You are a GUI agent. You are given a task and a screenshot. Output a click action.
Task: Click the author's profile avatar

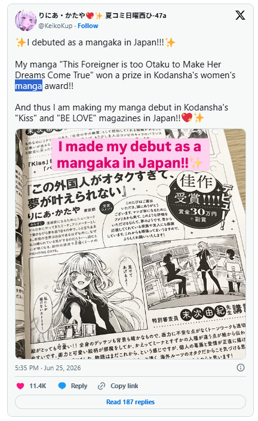tap(26, 20)
